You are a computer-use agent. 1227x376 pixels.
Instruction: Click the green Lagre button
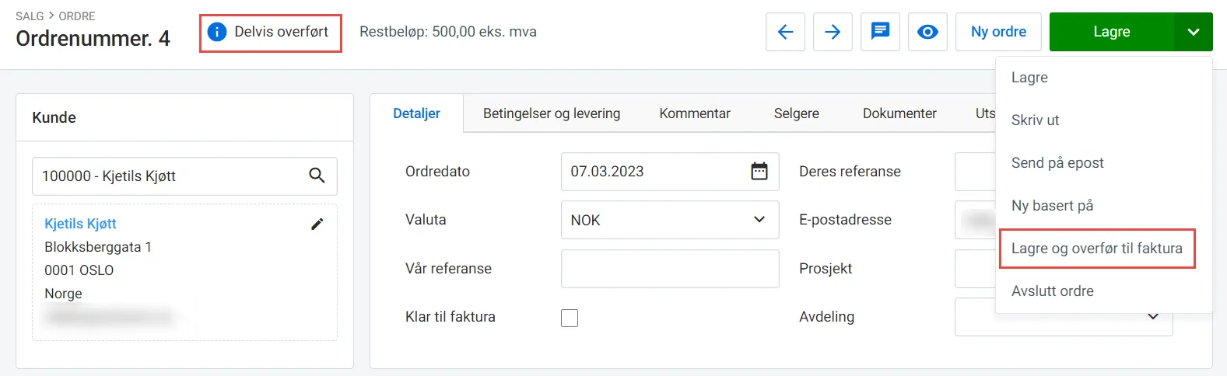1111,32
